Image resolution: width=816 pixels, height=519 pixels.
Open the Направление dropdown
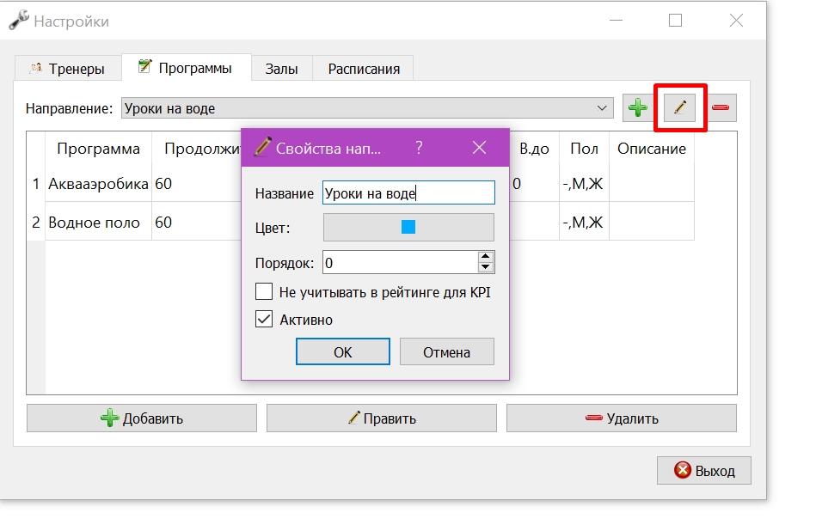point(367,108)
